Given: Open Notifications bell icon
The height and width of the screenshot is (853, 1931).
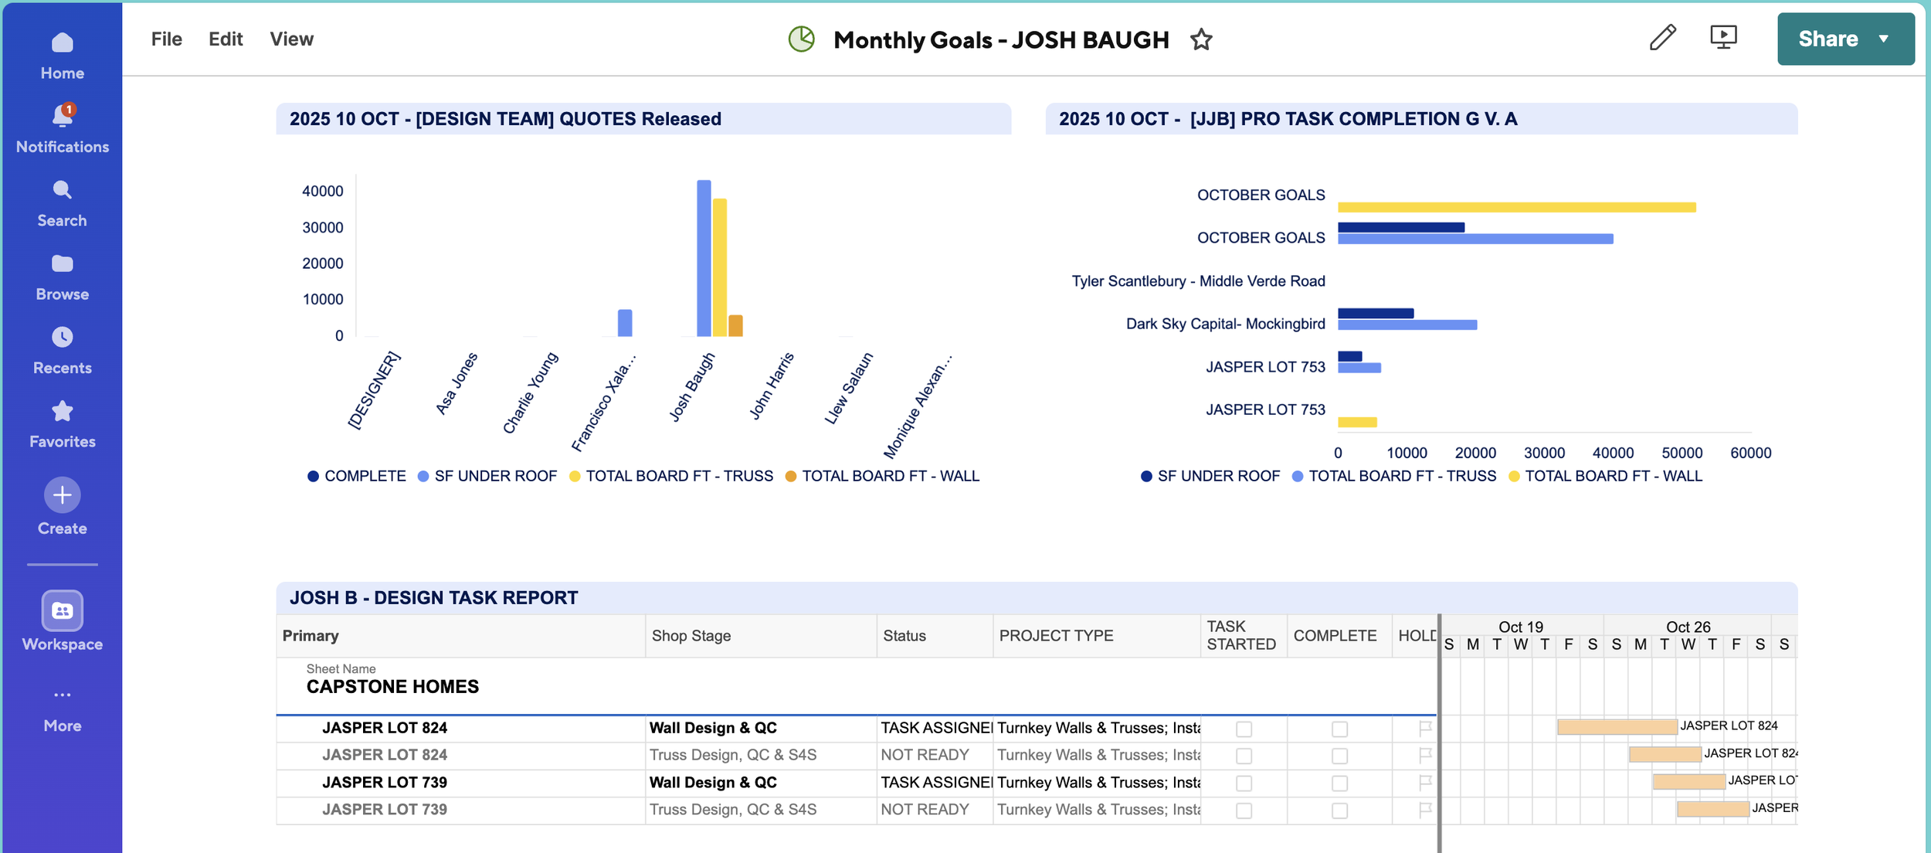Looking at the screenshot, I should pyautogui.click(x=63, y=115).
